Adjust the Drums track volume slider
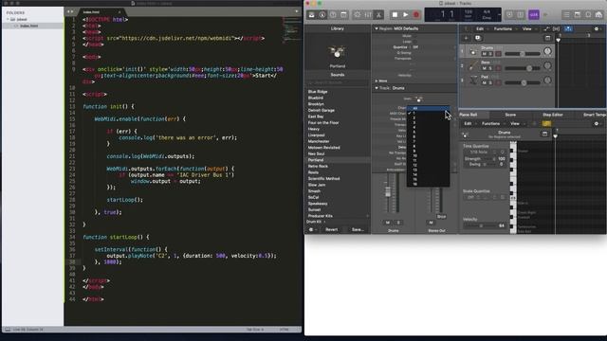The width and height of the screenshot is (607, 341). click(523, 54)
